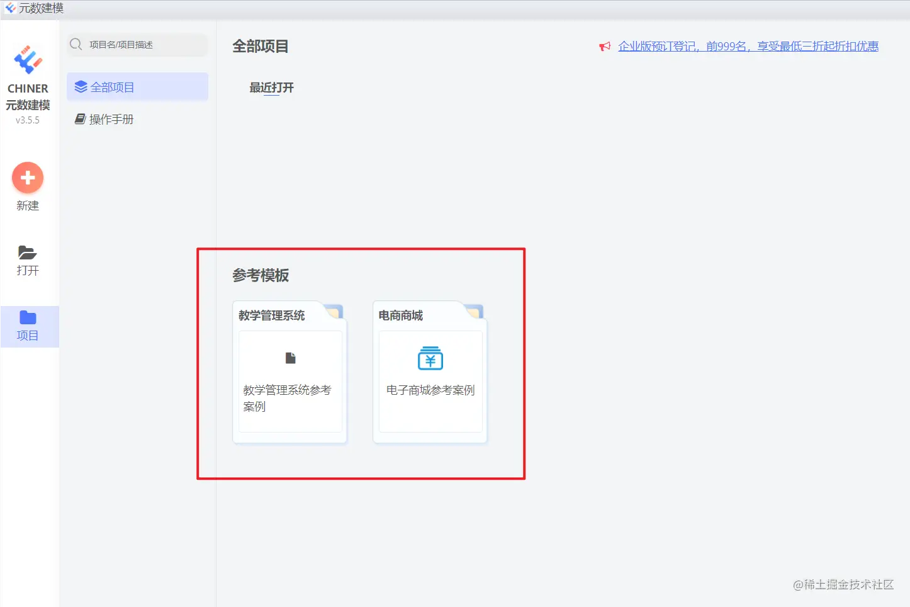
Task: Click the 全部项目 page heading
Action: tap(261, 46)
